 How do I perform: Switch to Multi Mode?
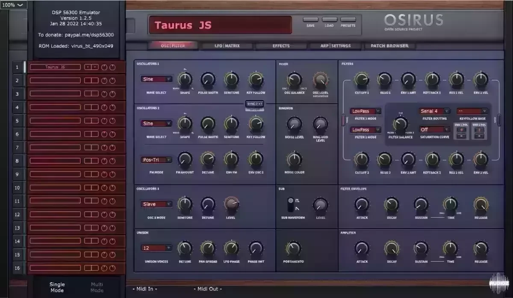[x=97, y=287]
